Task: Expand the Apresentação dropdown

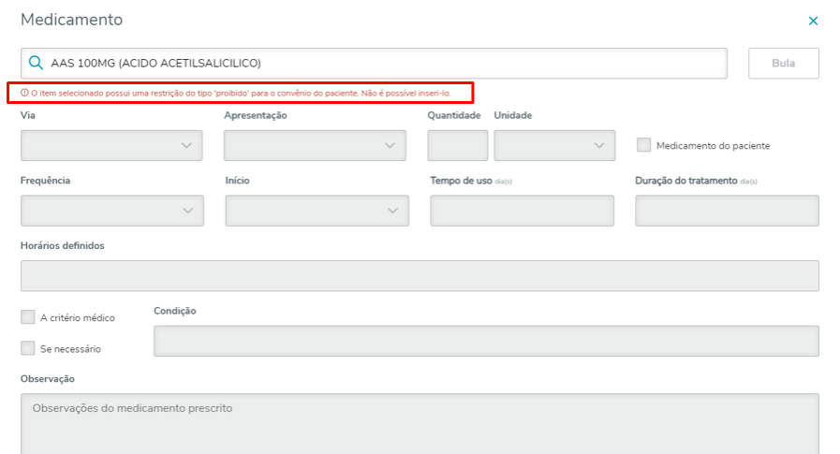Action: tap(315, 146)
